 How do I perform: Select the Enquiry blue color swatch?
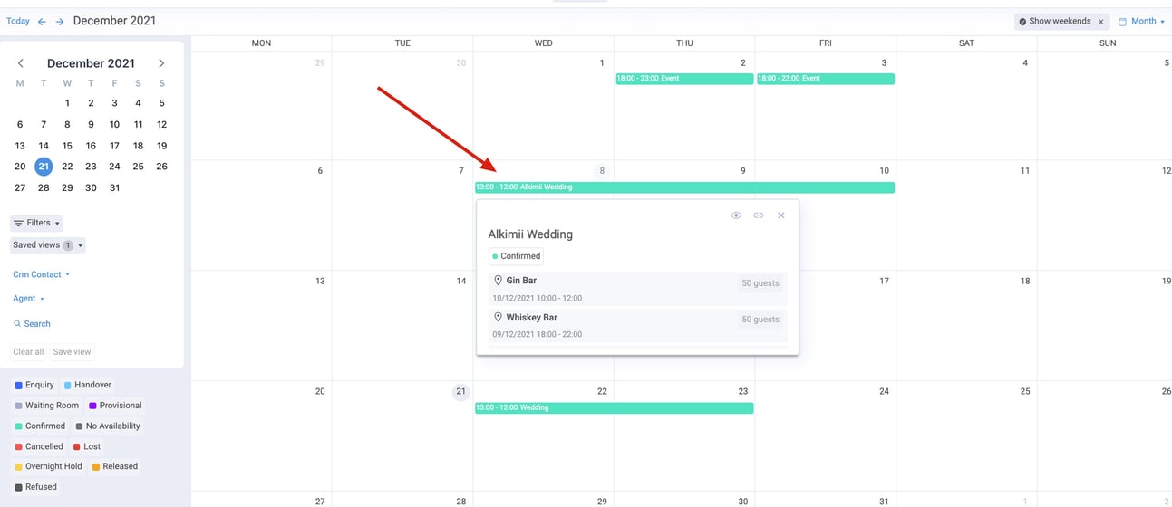coord(18,386)
